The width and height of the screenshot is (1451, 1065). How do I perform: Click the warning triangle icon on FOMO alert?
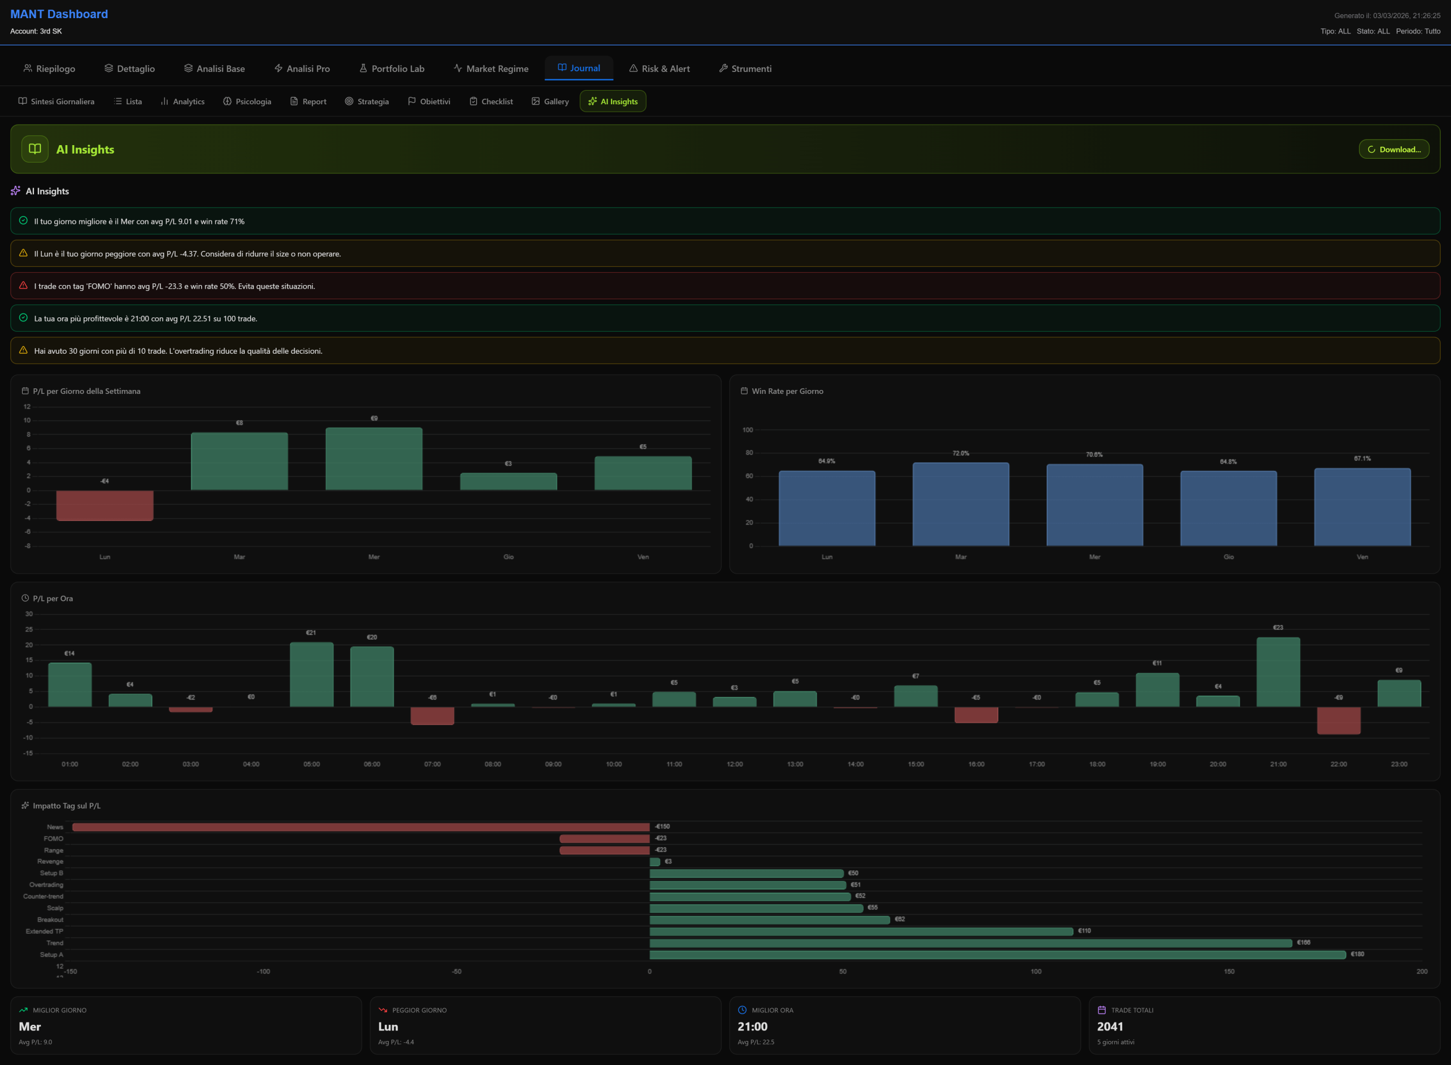pyautogui.click(x=23, y=286)
